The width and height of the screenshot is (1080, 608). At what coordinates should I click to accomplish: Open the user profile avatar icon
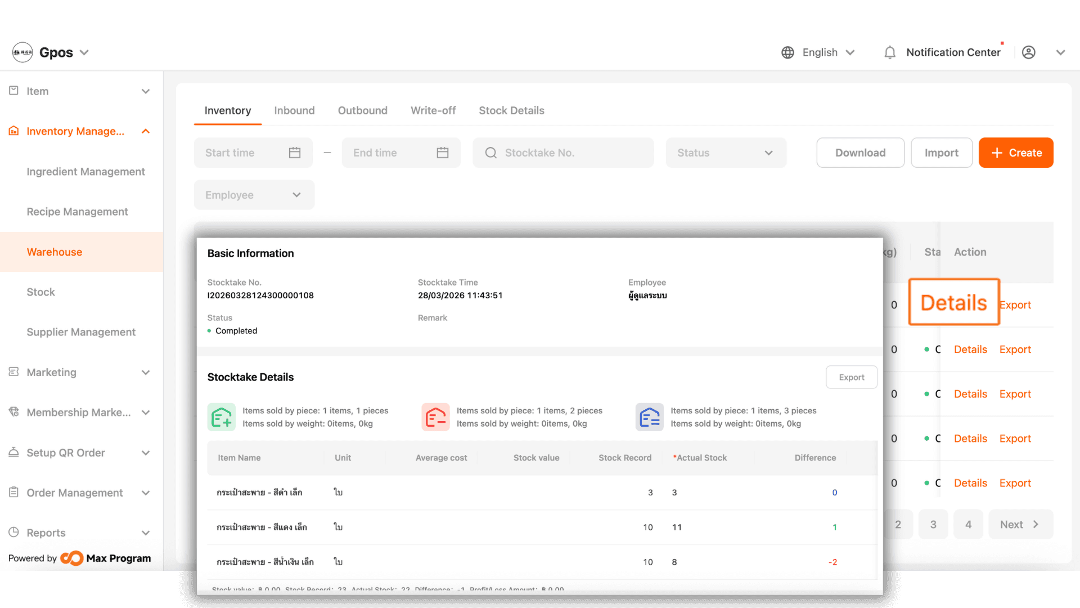(x=1028, y=52)
